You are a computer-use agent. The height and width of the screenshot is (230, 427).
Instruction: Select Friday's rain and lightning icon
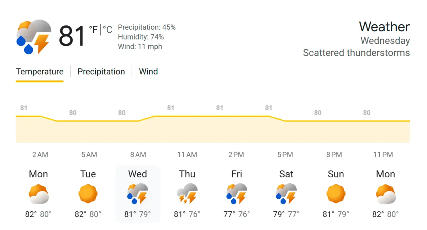237,193
